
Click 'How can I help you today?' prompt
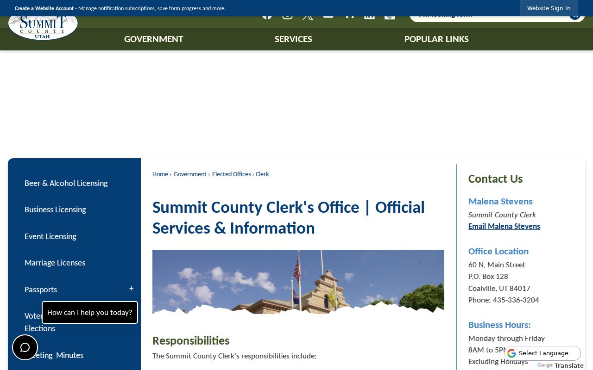(x=90, y=313)
